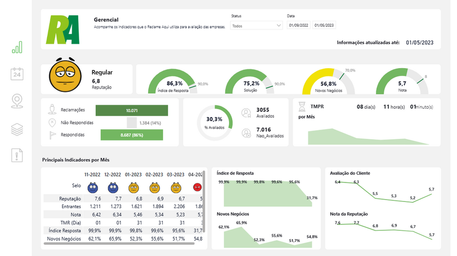Click the Respondidas flag icon

coord(52,135)
